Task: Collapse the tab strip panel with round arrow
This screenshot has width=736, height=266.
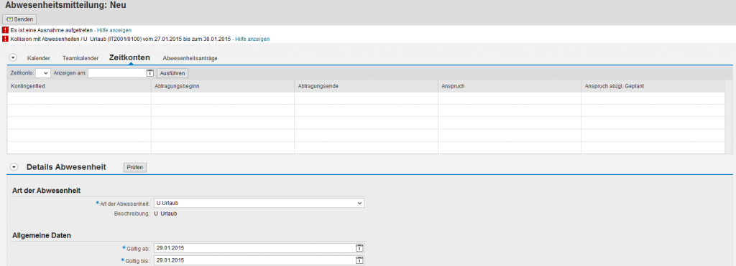Action: tap(13, 57)
